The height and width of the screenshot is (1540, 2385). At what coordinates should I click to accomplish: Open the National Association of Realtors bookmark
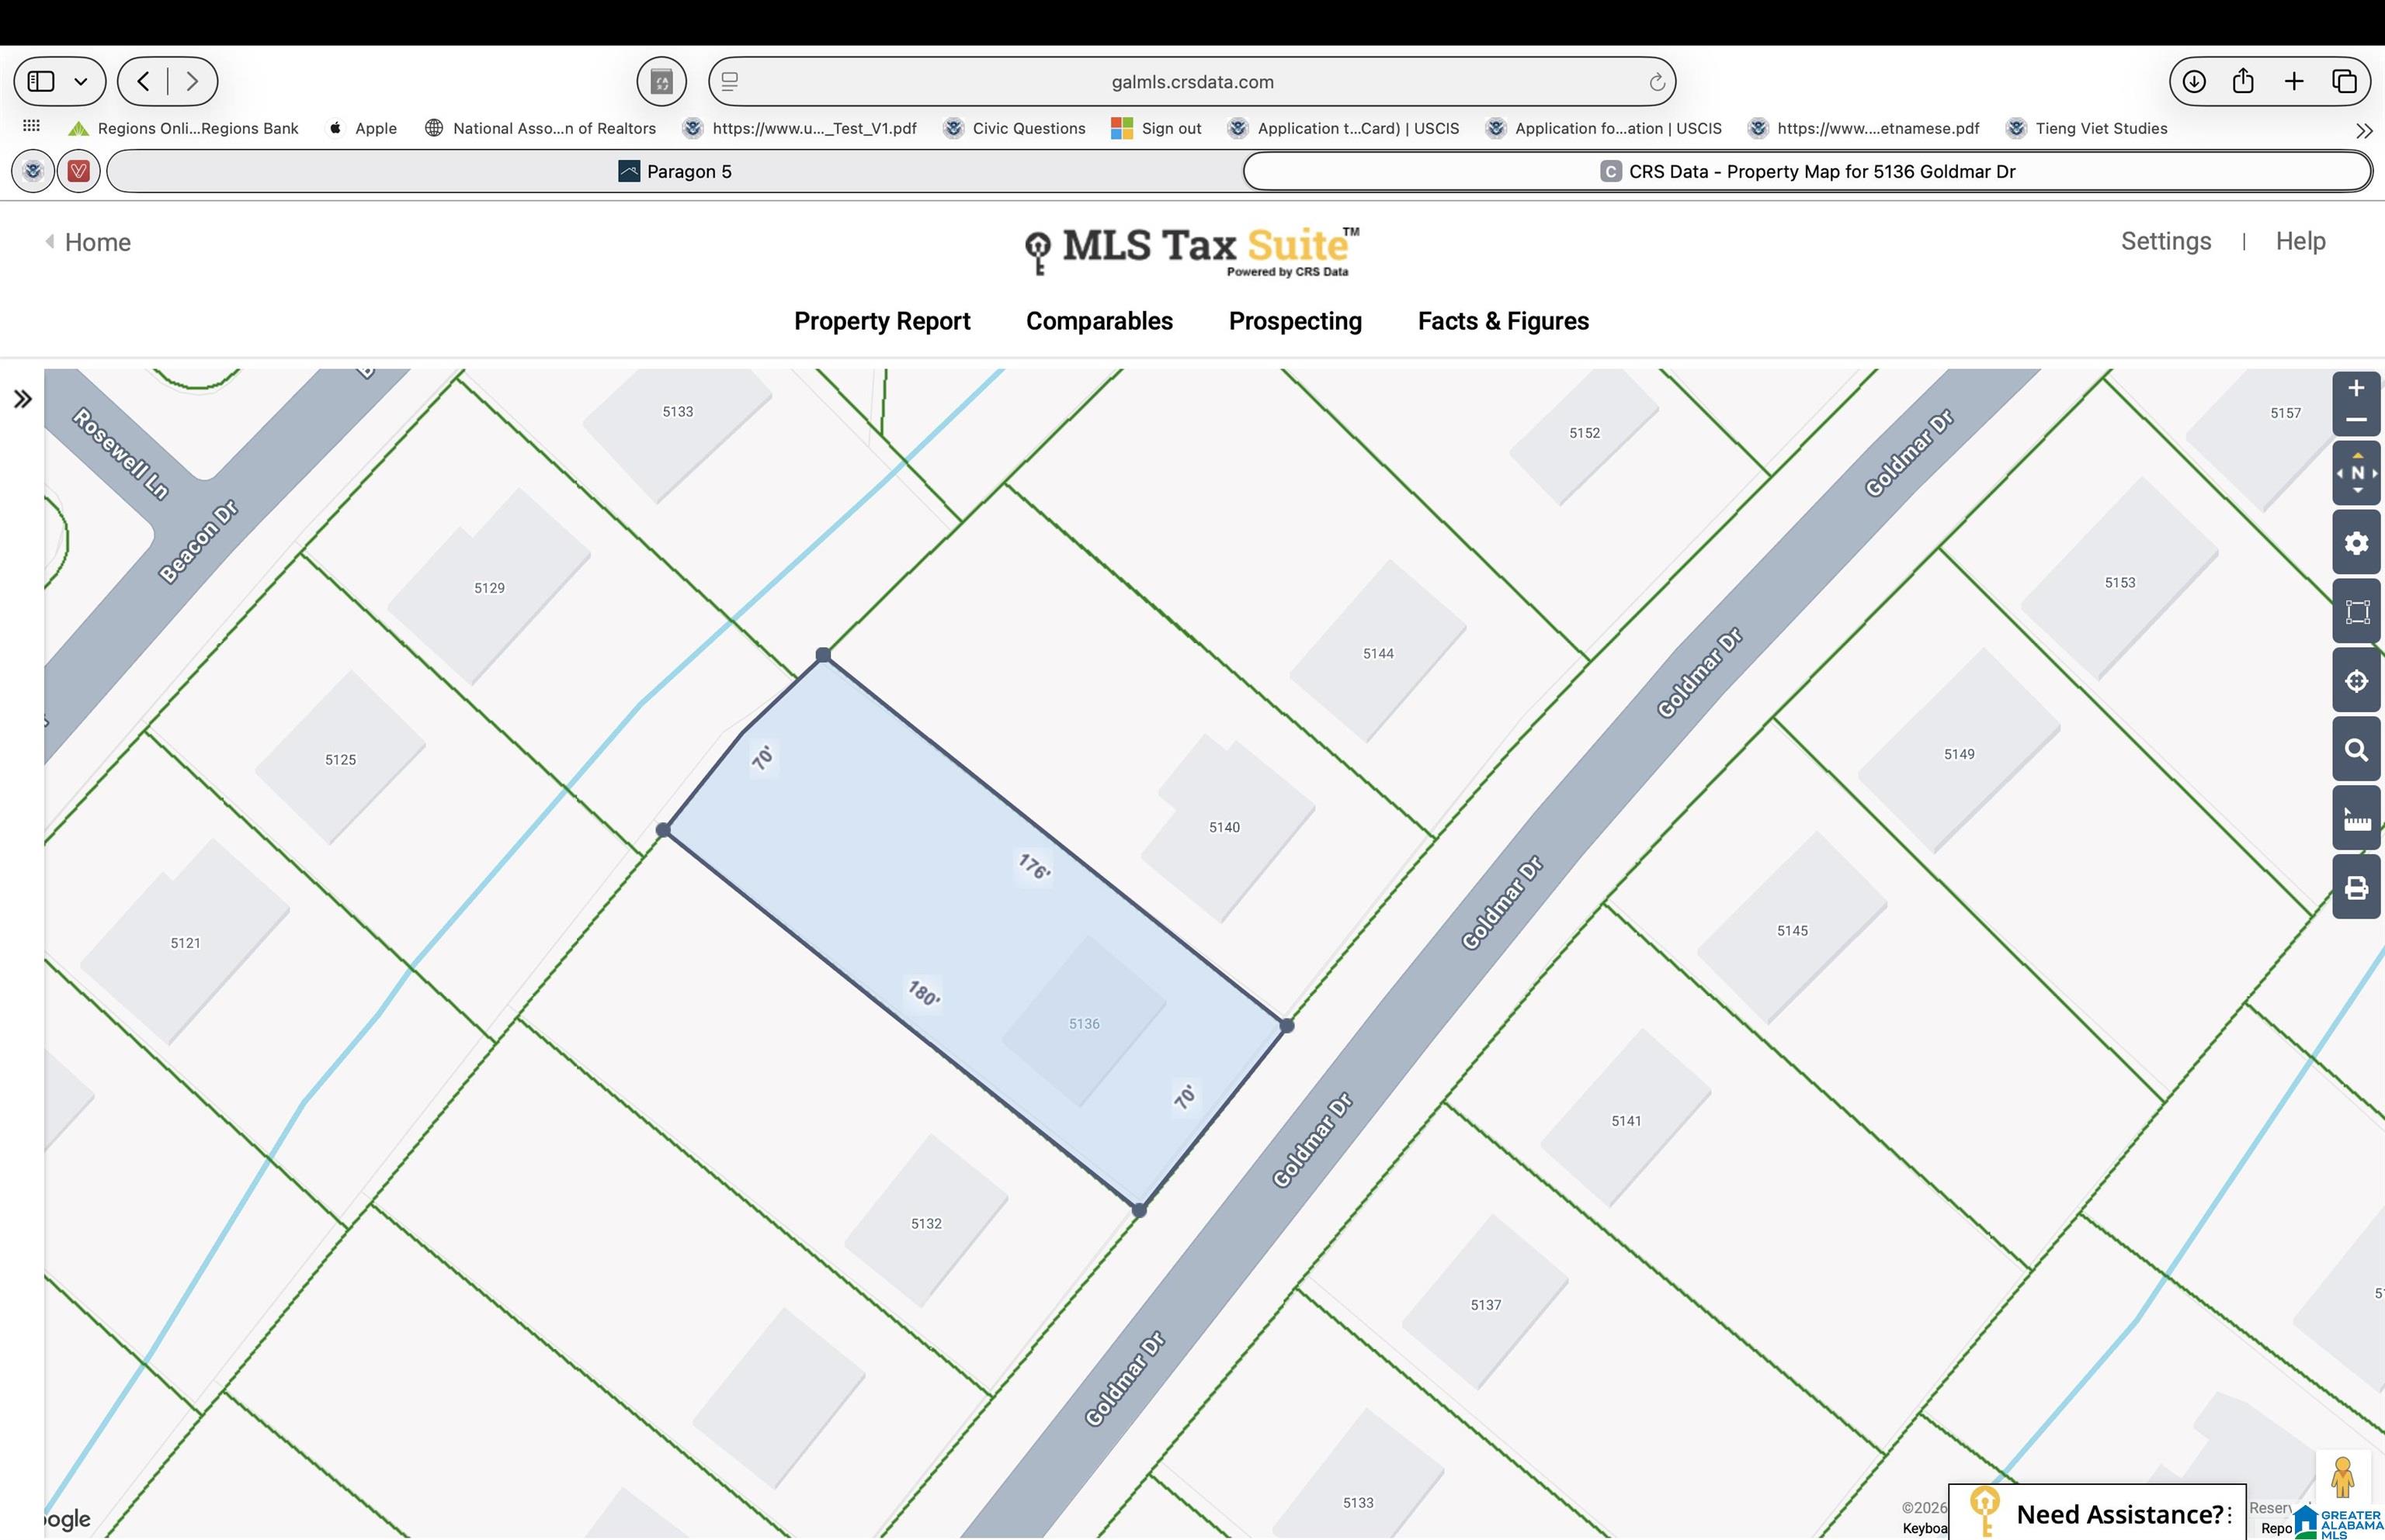click(540, 128)
